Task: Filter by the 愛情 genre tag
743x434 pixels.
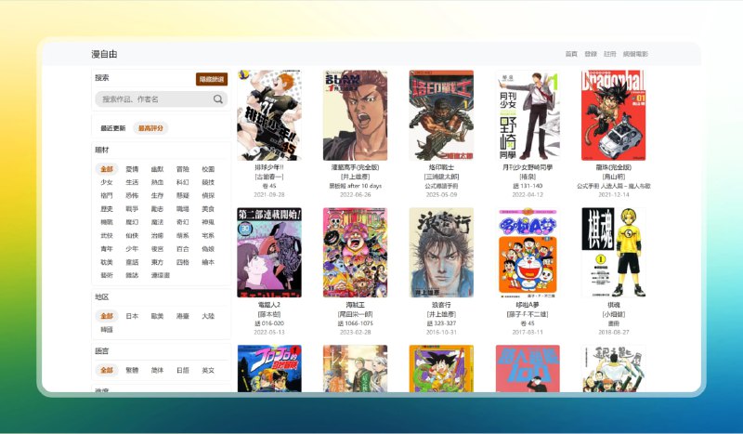Action: [x=132, y=169]
